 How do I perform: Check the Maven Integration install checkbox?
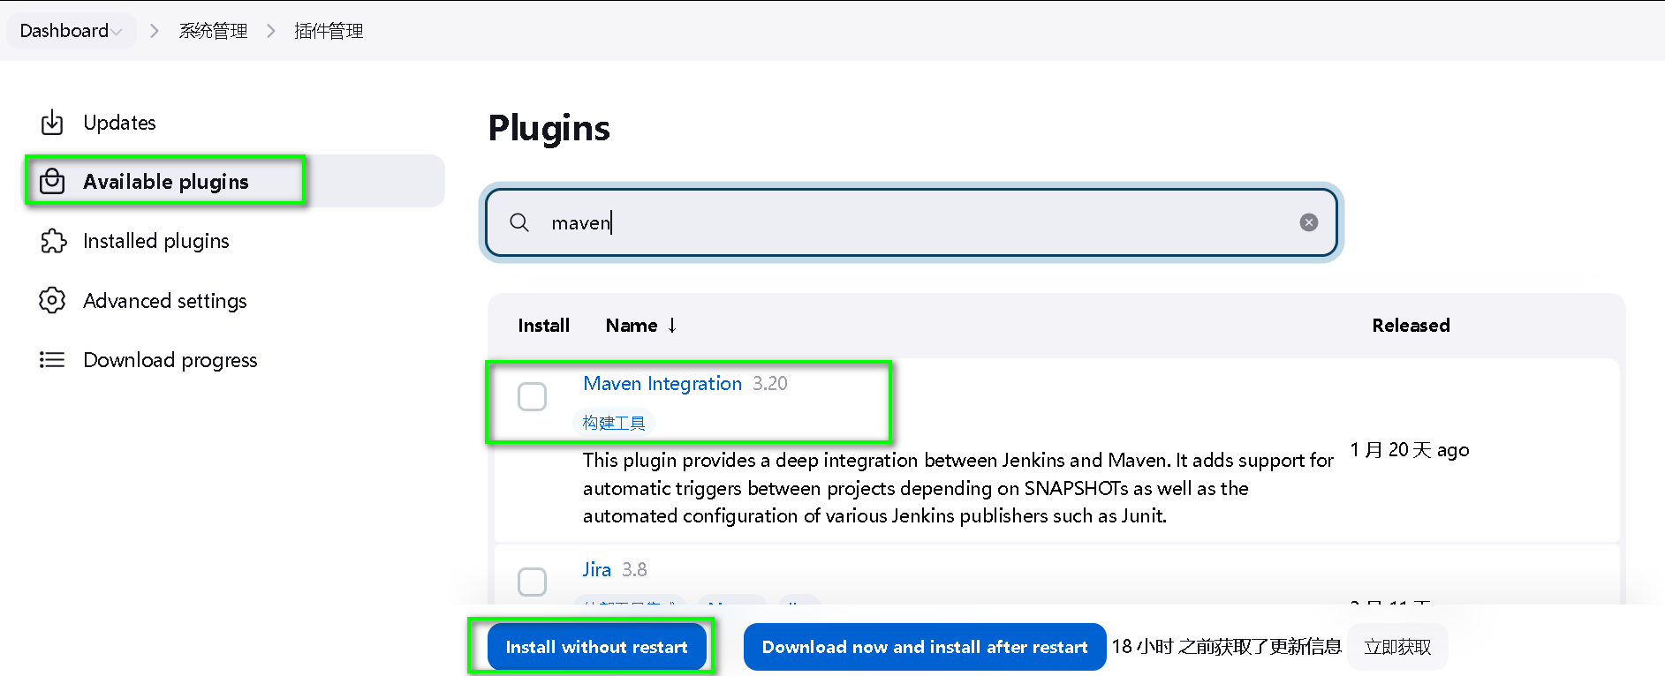coord(532,397)
